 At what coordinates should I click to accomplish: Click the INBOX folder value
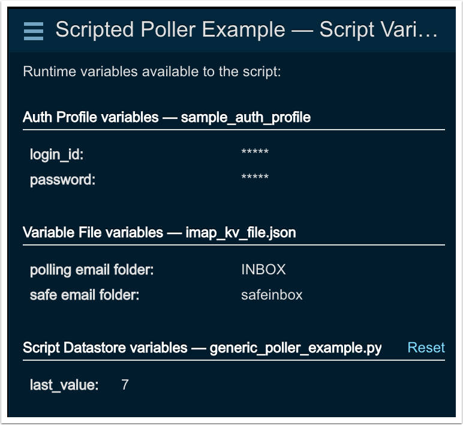tap(263, 270)
